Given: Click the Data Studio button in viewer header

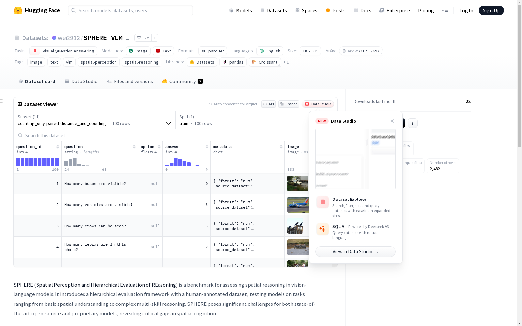Looking at the screenshot, I should coord(318,104).
